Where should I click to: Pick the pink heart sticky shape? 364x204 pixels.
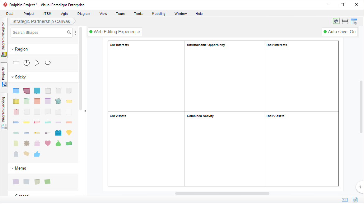[48, 144]
